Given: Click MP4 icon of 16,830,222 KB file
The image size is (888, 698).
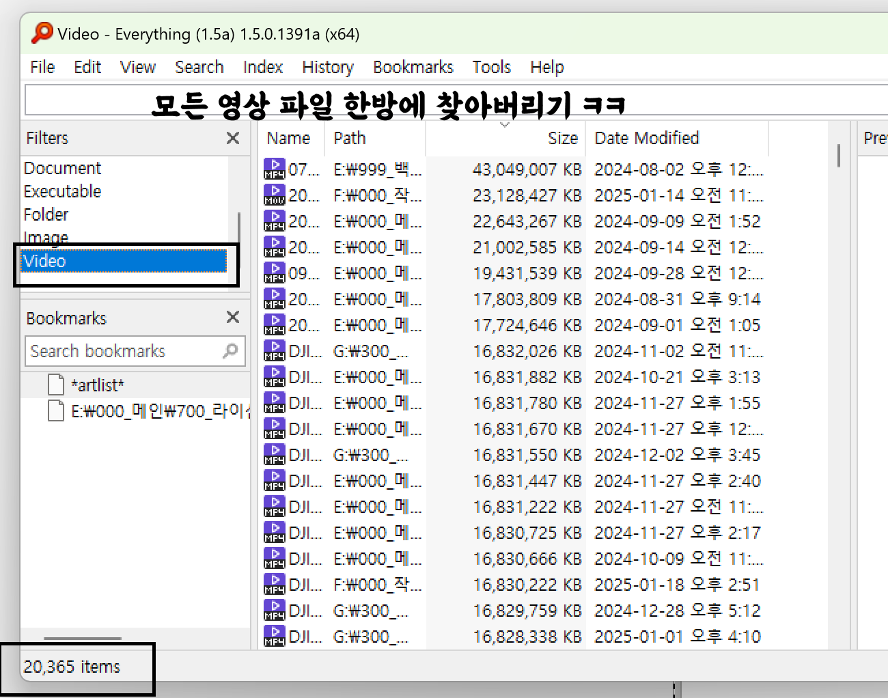Looking at the screenshot, I should [275, 584].
